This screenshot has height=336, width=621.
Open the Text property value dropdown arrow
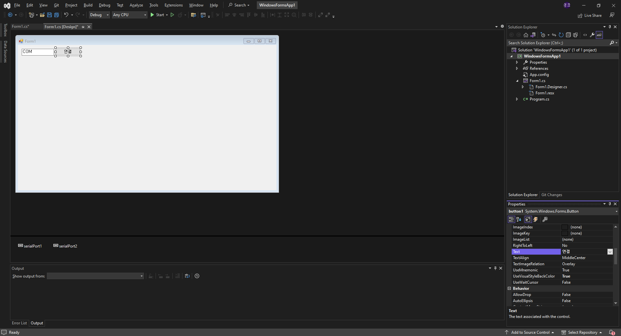pos(610,252)
